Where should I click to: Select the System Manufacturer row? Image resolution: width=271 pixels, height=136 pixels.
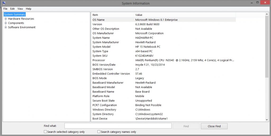coord(163,42)
